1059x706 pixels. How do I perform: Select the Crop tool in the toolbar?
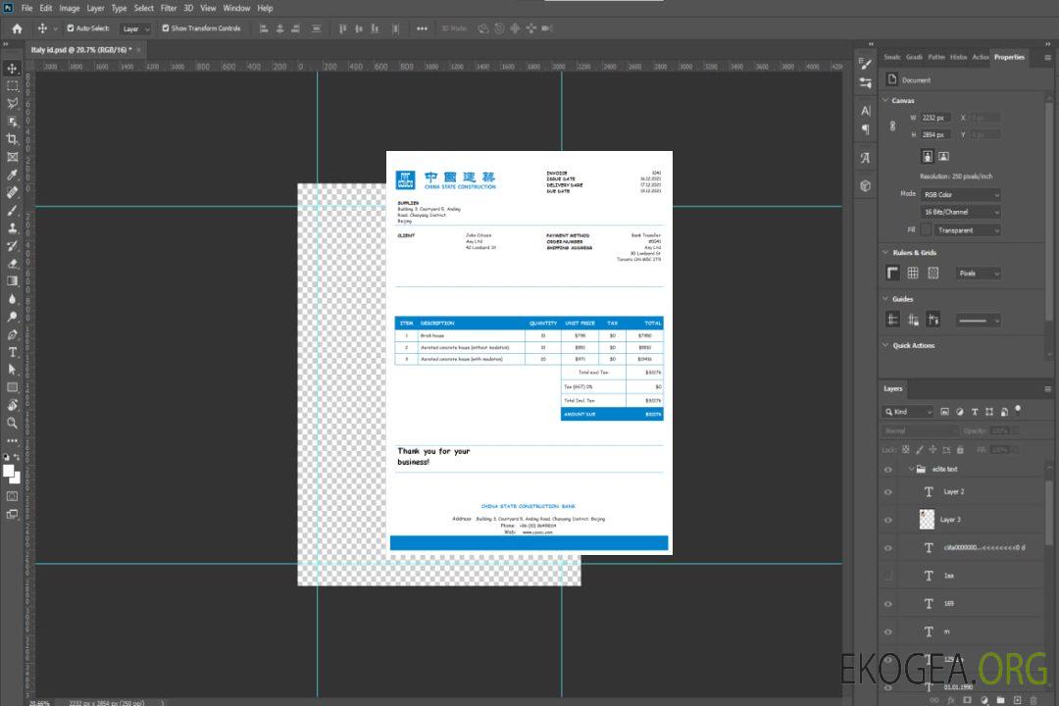12,139
